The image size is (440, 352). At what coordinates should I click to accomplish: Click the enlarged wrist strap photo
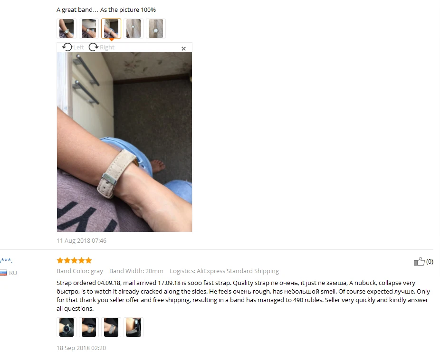[x=124, y=142]
